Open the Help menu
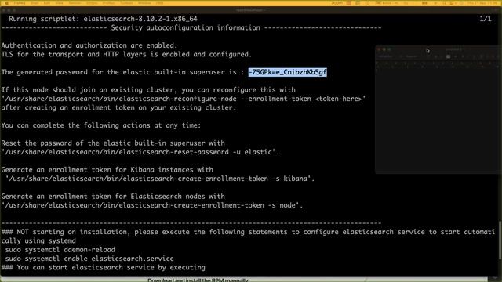The width and height of the screenshot is (502, 282). pos(159,3)
